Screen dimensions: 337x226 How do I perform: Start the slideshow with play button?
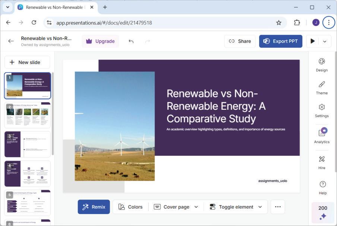click(x=312, y=41)
